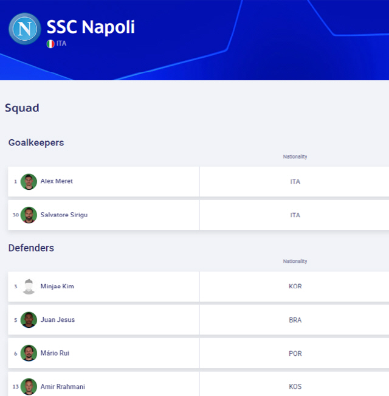
Task: Select the Juan Jesus name link
Action: pos(58,319)
